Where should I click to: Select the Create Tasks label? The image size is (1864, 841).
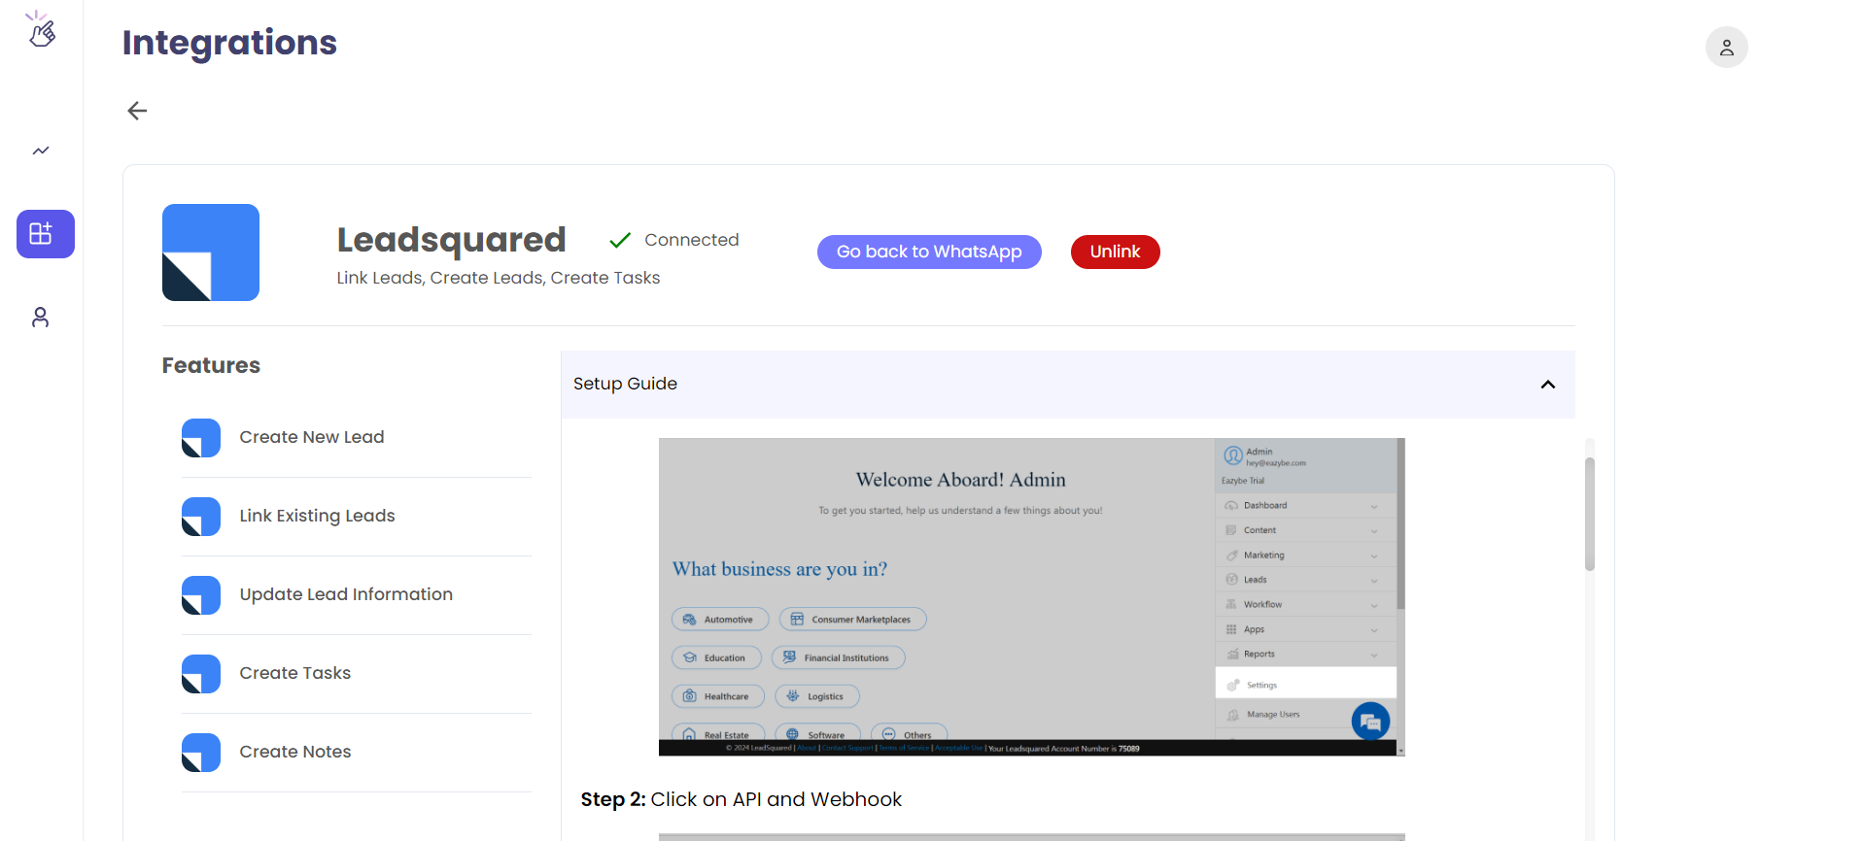[x=295, y=673]
